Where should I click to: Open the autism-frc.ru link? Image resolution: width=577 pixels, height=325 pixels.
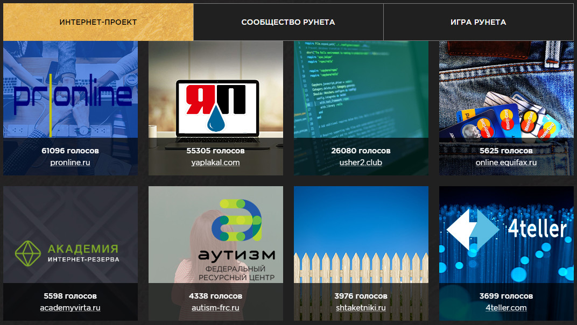pyautogui.click(x=216, y=308)
